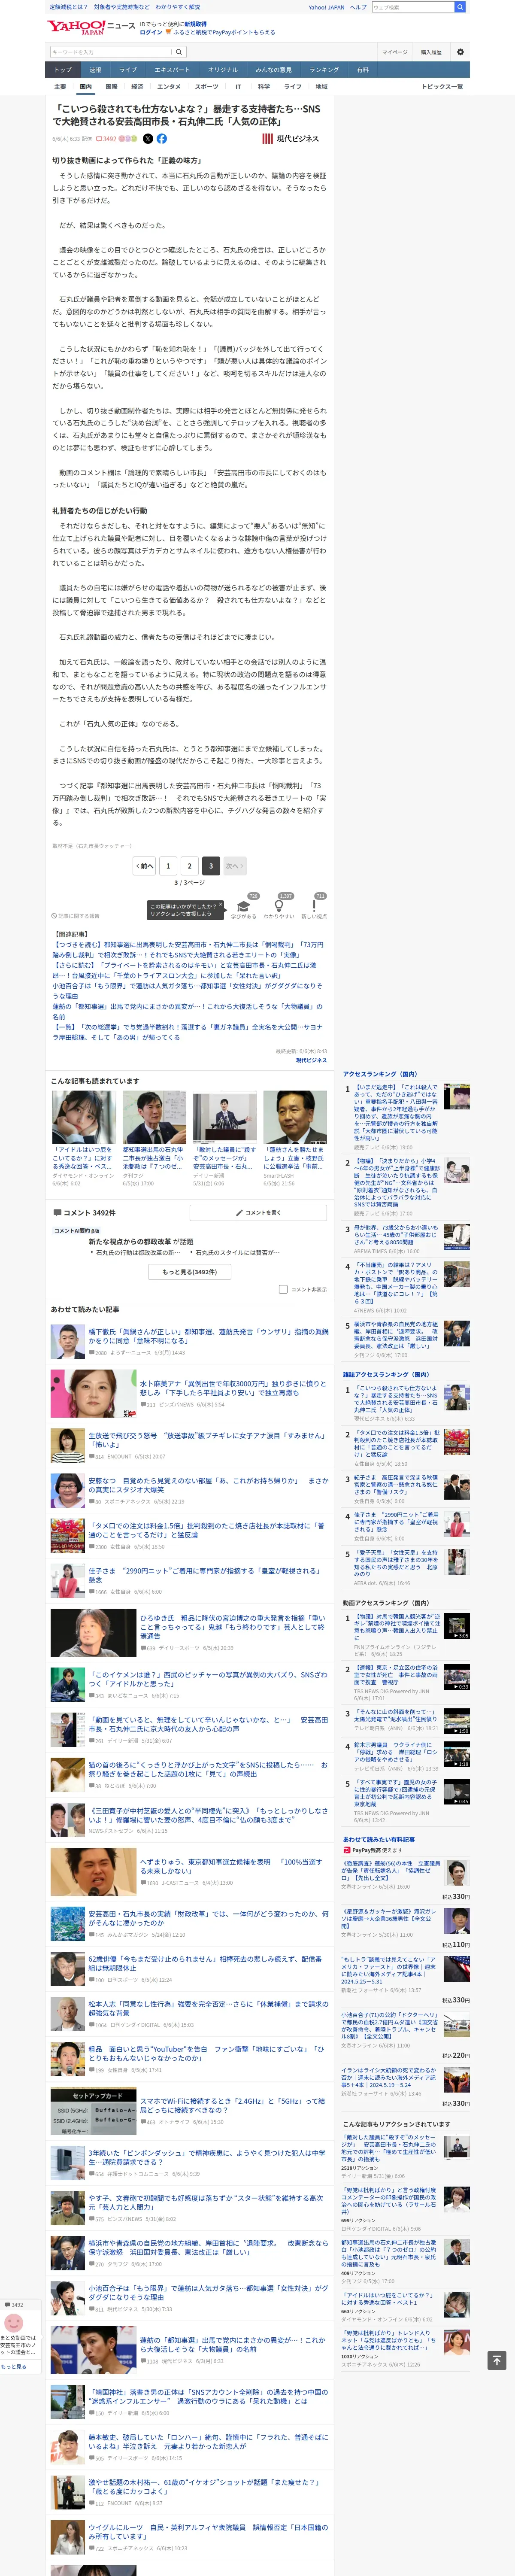Select the スポーツ category
The height and width of the screenshot is (2576, 515).
click(x=207, y=87)
